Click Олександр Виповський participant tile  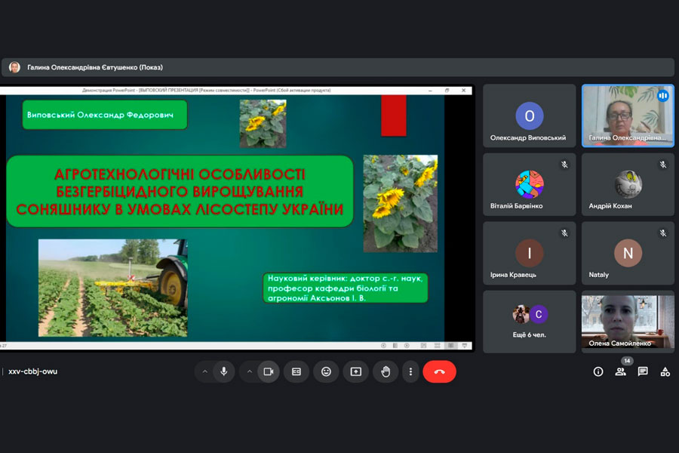click(529, 116)
